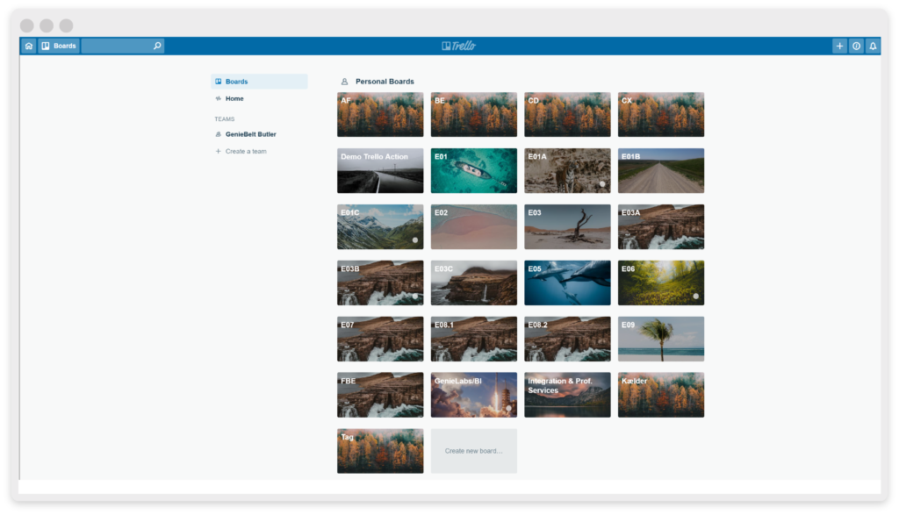Open the GenieBelt Butler team
899x515 pixels.
tap(250, 133)
